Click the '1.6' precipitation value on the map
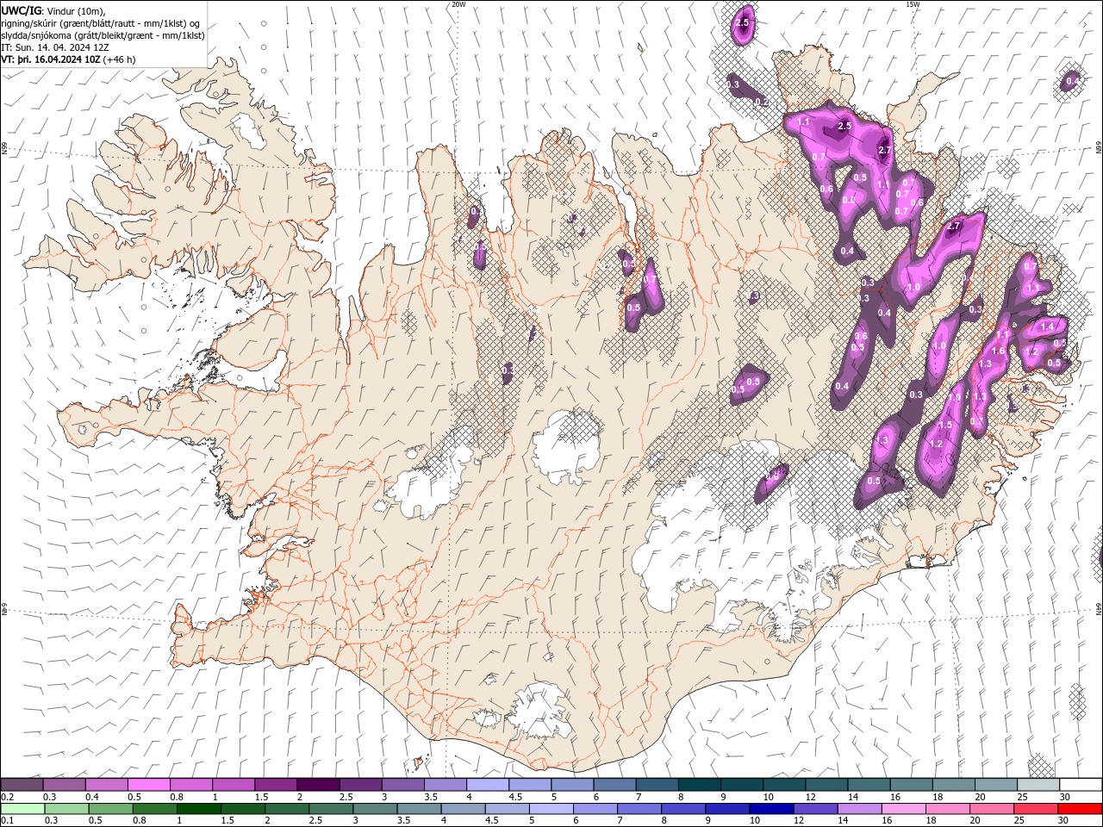 [998, 351]
